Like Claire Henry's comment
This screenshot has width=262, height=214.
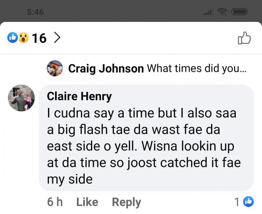[87, 202]
